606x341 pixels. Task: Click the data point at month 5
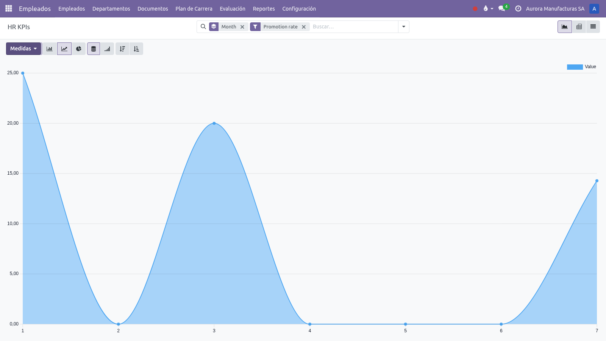pyautogui.click(x=405, y=324)
